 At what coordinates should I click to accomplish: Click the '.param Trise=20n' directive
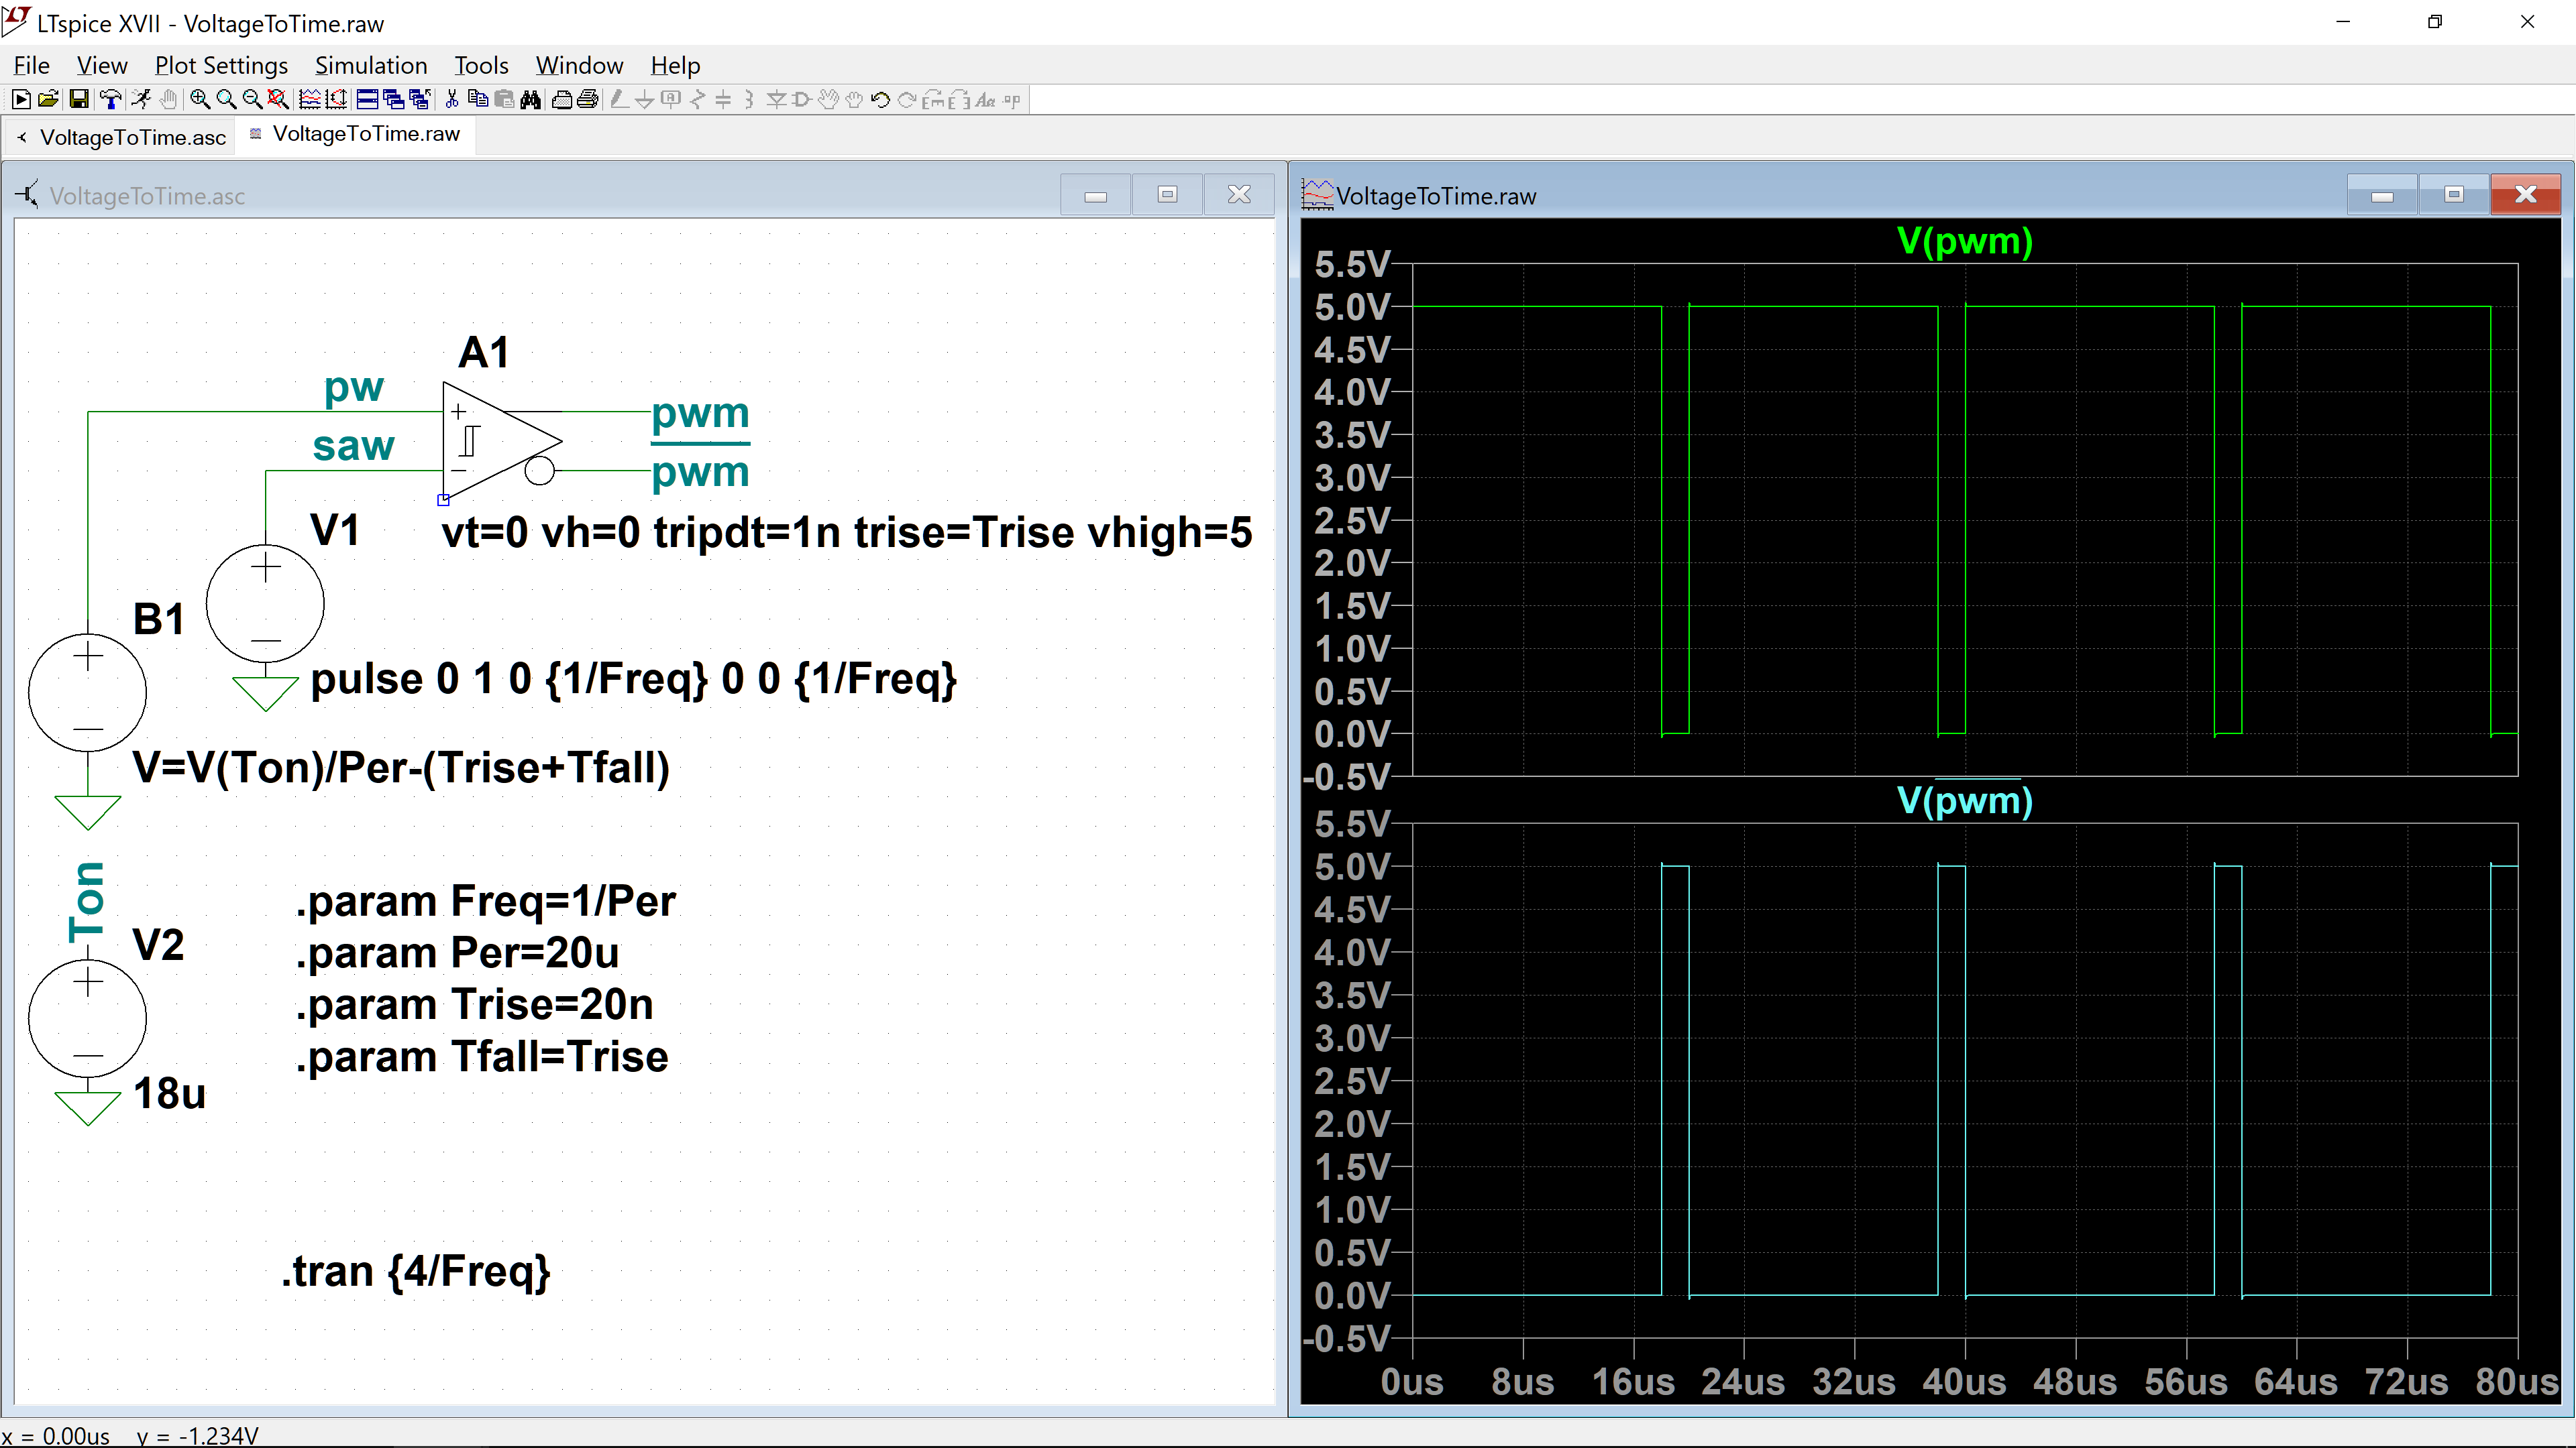474,1004
